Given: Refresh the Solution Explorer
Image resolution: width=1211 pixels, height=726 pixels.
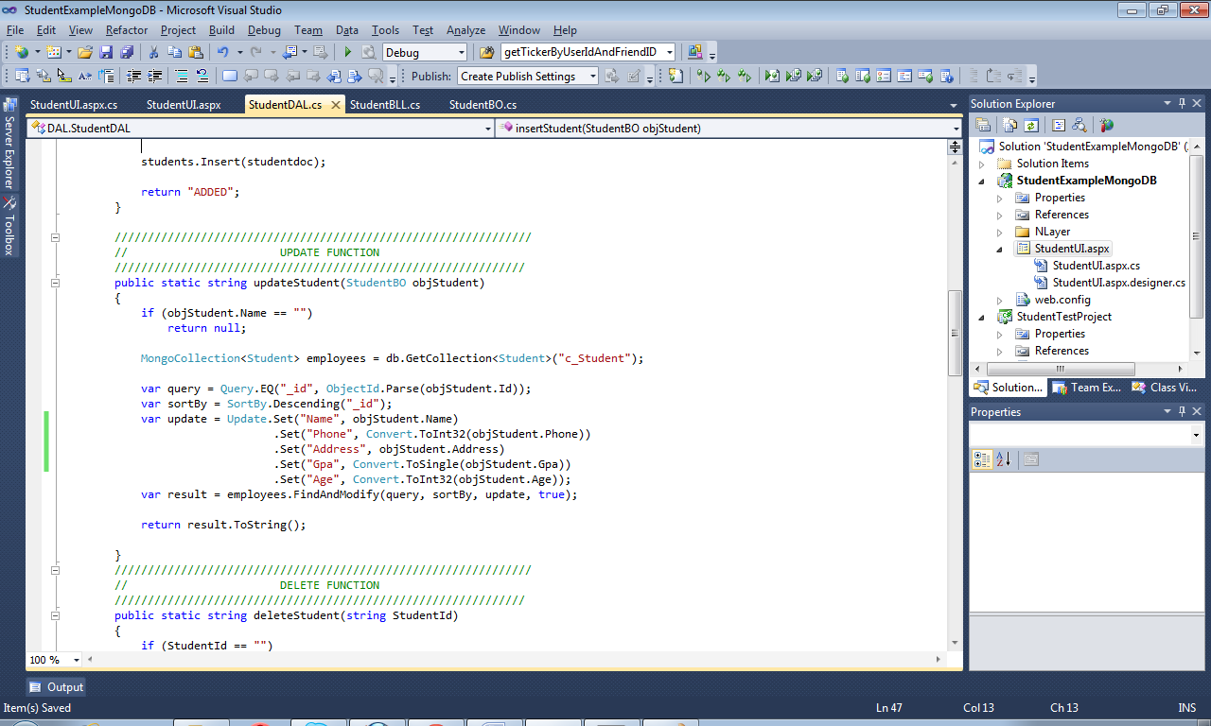Looking at the screenshot, I should coord(1030,125).
